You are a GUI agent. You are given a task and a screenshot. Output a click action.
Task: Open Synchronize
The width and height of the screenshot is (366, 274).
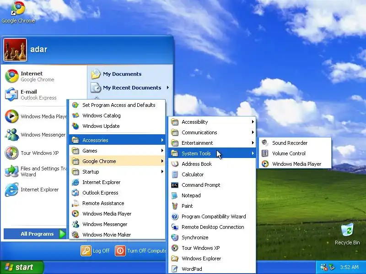click(212, 237)
